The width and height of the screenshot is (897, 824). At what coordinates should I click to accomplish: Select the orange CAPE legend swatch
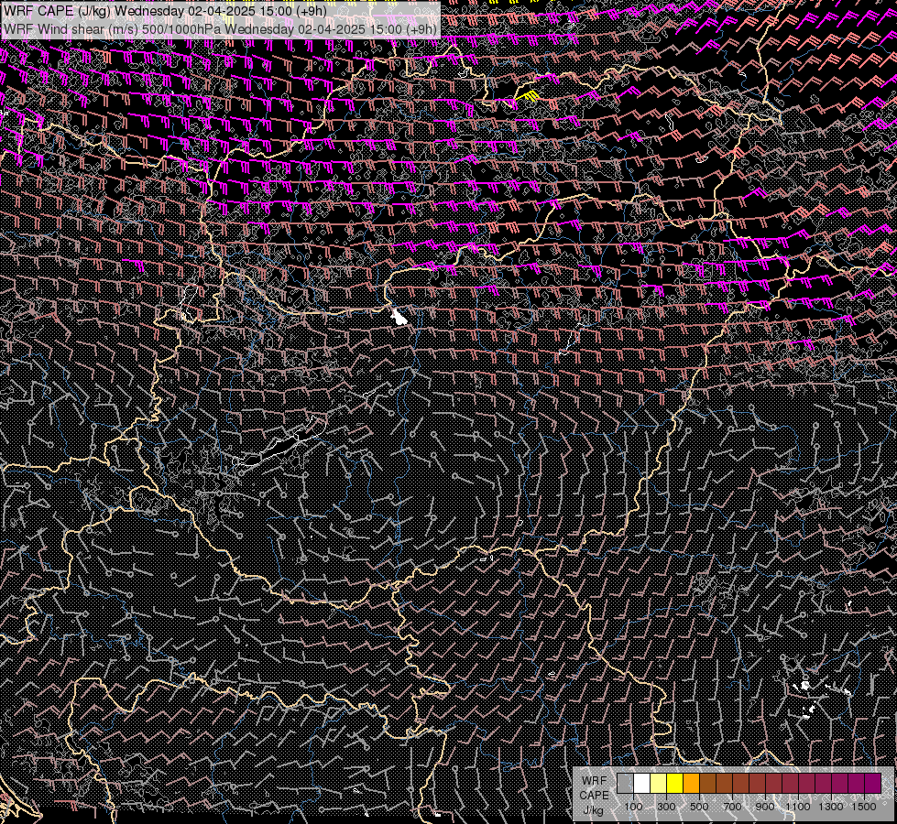[691, 783]
